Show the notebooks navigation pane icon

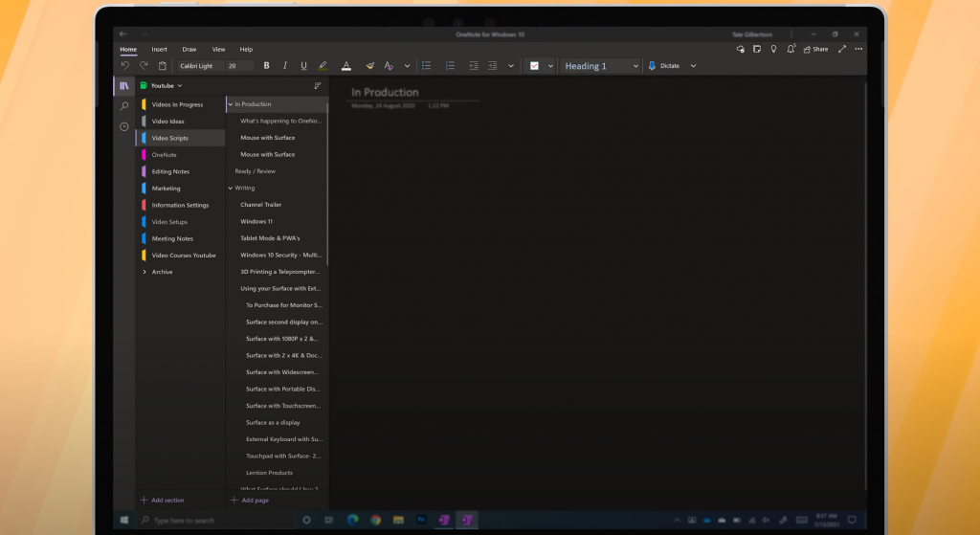tap(123, 85)
